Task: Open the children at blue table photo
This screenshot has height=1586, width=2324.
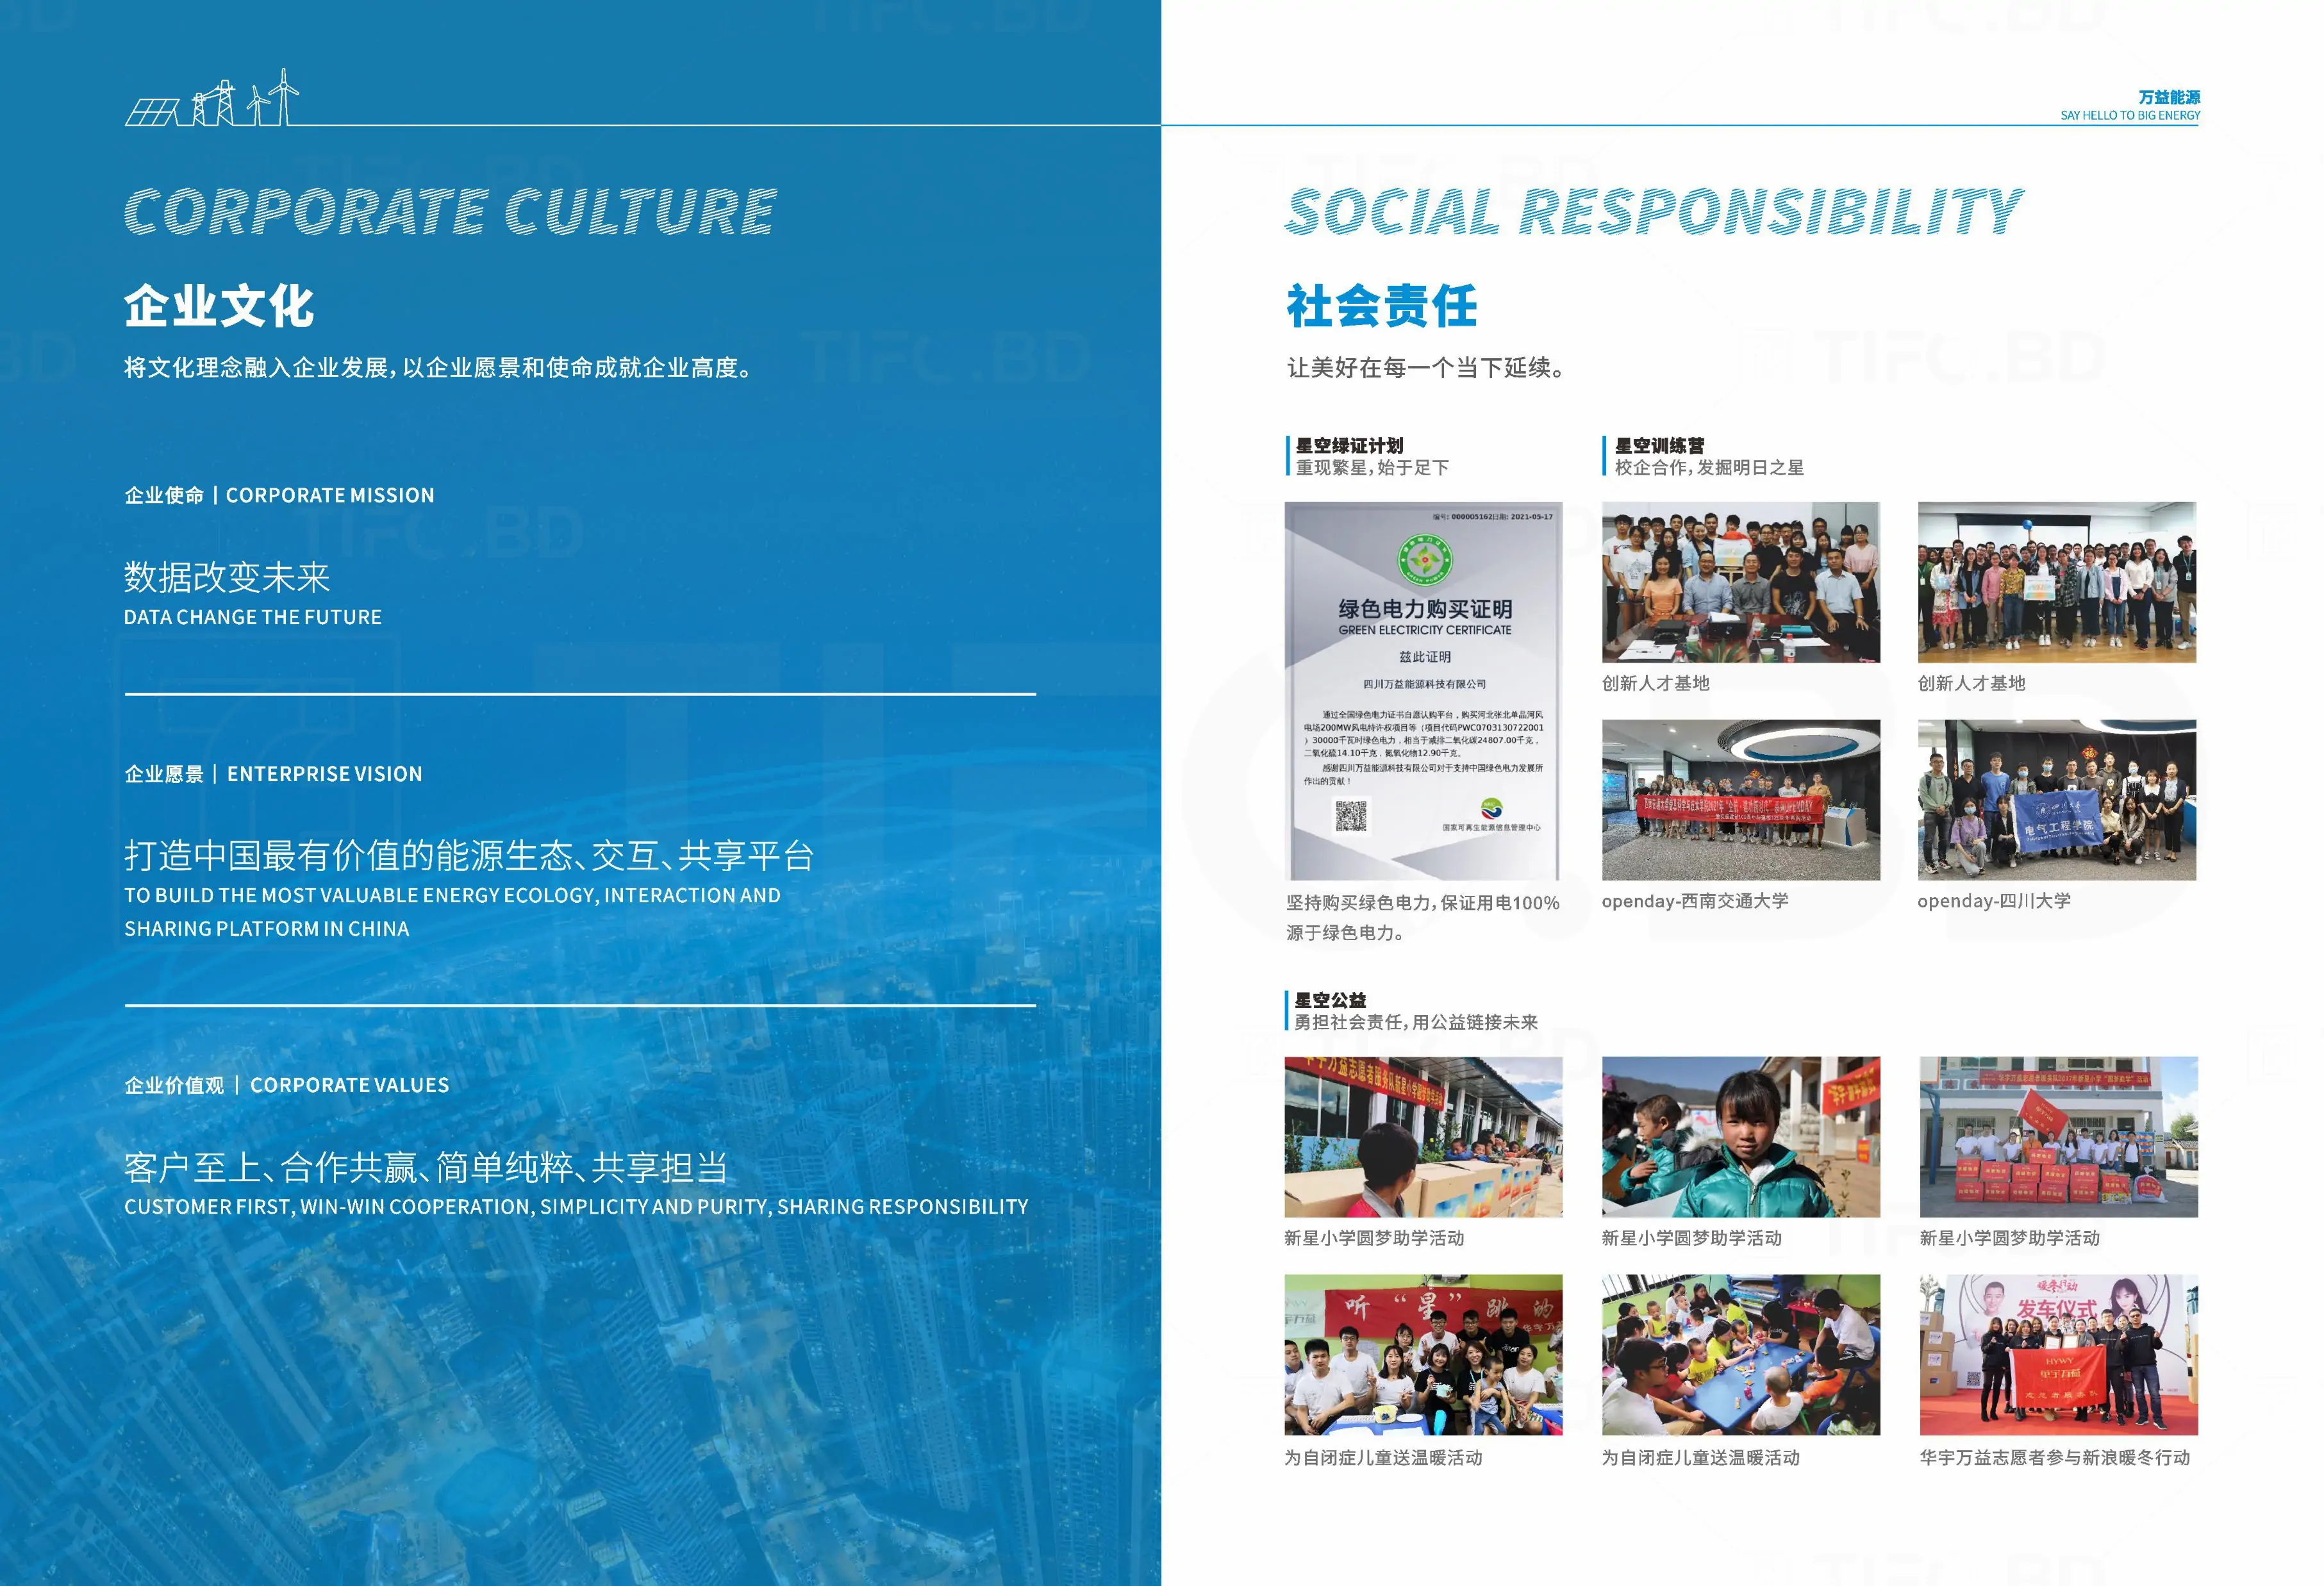Action: click(x=1740, y=1354)
